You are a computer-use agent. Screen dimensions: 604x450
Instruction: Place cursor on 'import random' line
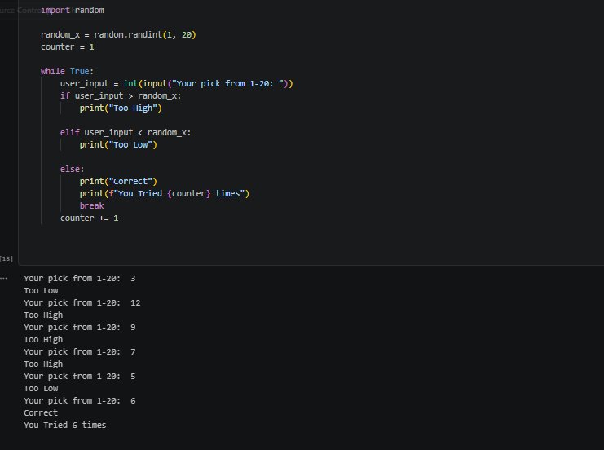[x=73, y=10]
